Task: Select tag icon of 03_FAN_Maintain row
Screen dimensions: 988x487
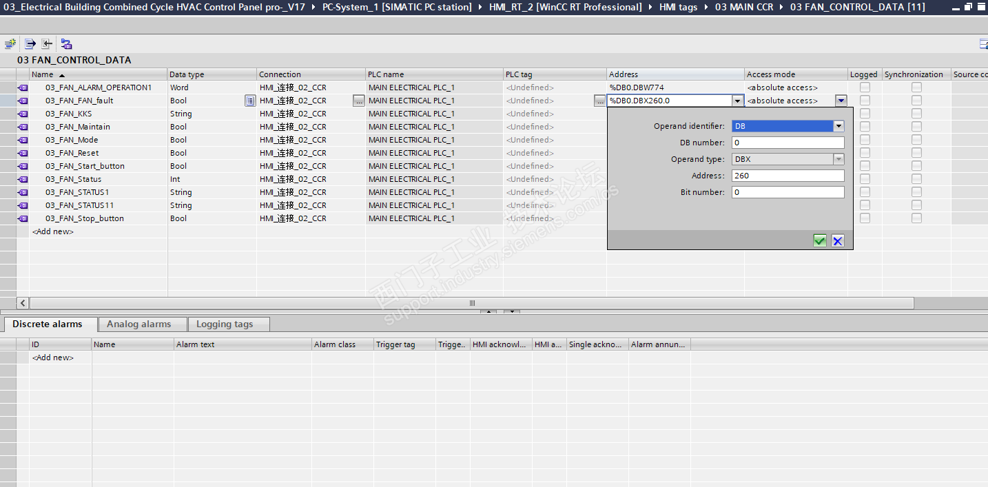Action: (23, 127)
